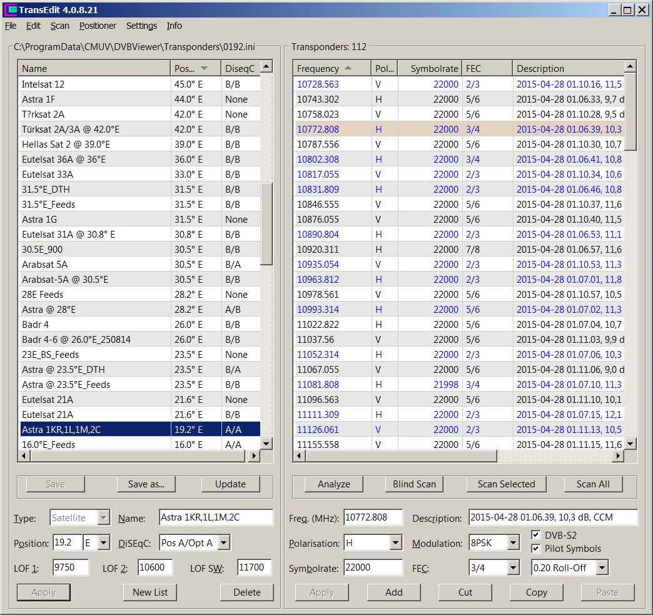The height and width of the screenshot is (615, 653).
Task: Open the Modulation 8PSK dropdown
Action: (x=513, y=543)
